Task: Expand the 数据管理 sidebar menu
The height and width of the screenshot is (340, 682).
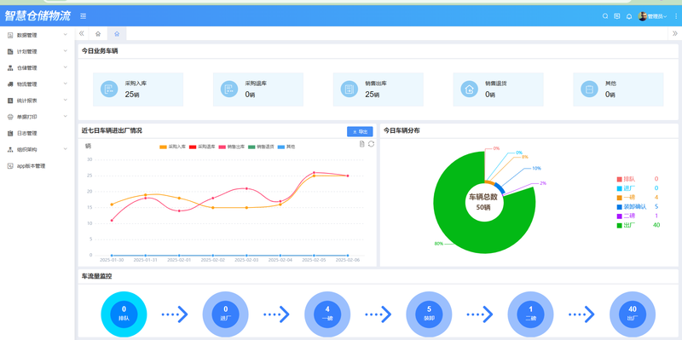Action: 38,35
